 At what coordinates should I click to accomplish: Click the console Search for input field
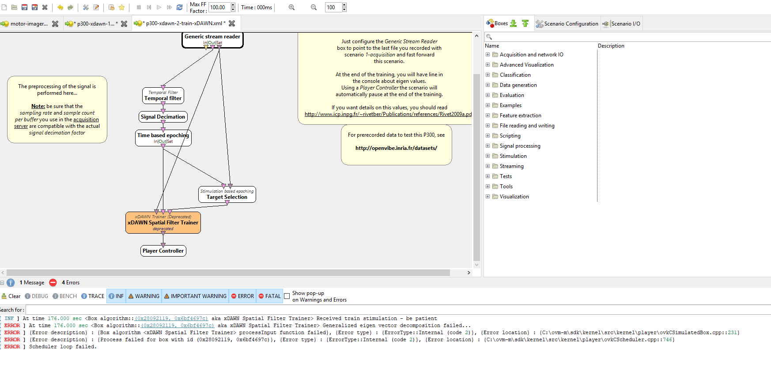[397, 310]
